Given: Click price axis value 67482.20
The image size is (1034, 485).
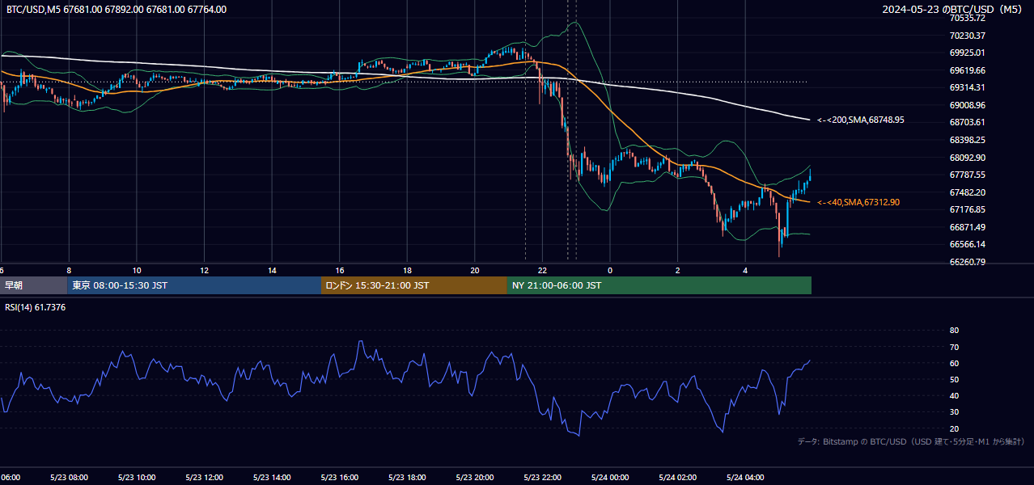Looking at the screenshot, I should [968, 192].
